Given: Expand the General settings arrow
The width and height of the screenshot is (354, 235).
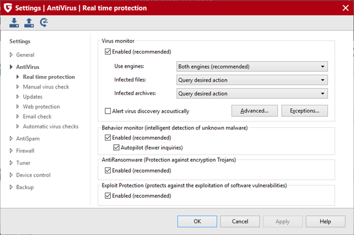Looking at the screenshot, I should click(x=11, y=55).
